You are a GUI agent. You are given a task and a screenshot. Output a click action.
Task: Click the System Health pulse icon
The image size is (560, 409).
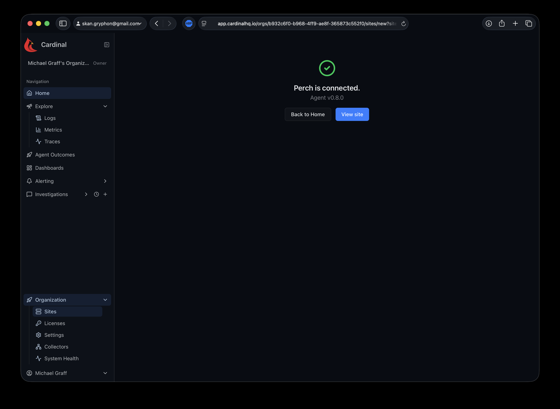pos(38,358)
